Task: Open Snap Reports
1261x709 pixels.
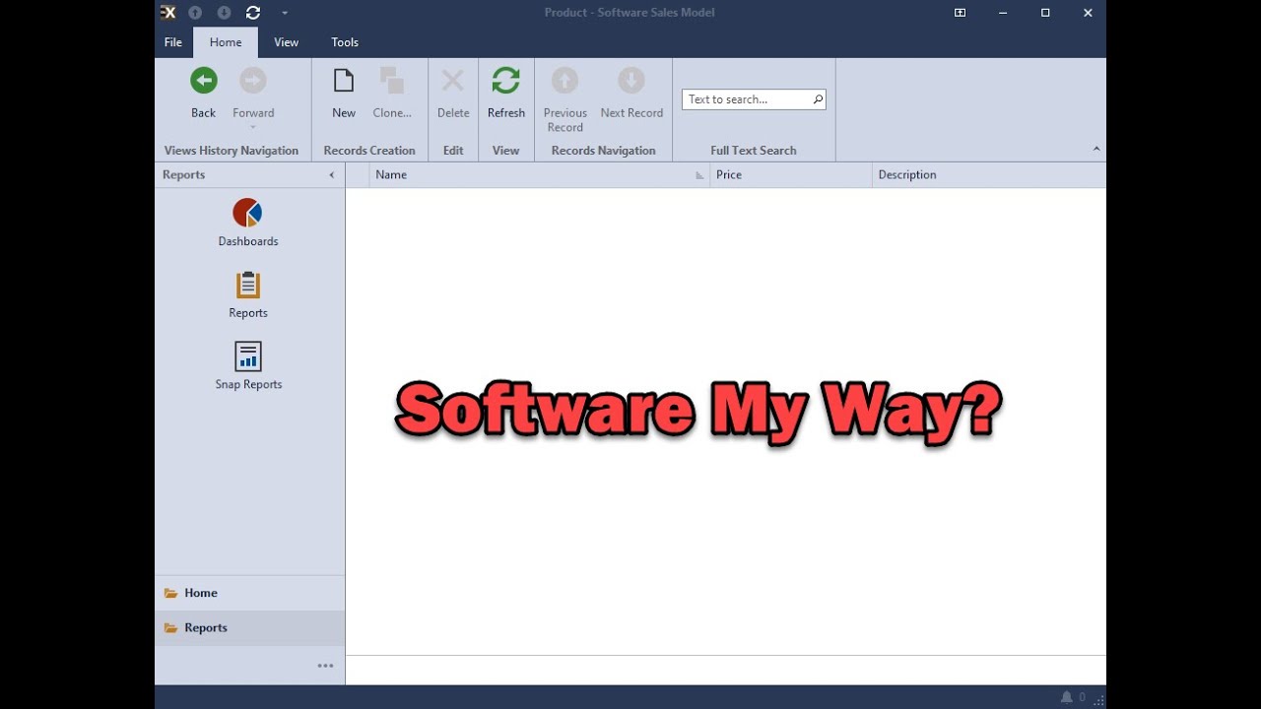Action: coord(248,366)
